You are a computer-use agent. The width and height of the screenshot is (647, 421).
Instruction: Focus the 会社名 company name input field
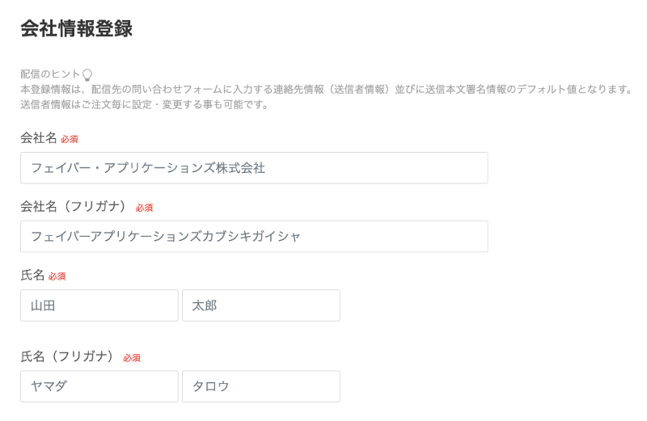coord(254,168)
